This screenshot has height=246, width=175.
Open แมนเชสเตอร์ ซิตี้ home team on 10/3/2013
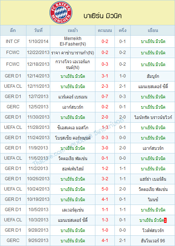[73, 220]
